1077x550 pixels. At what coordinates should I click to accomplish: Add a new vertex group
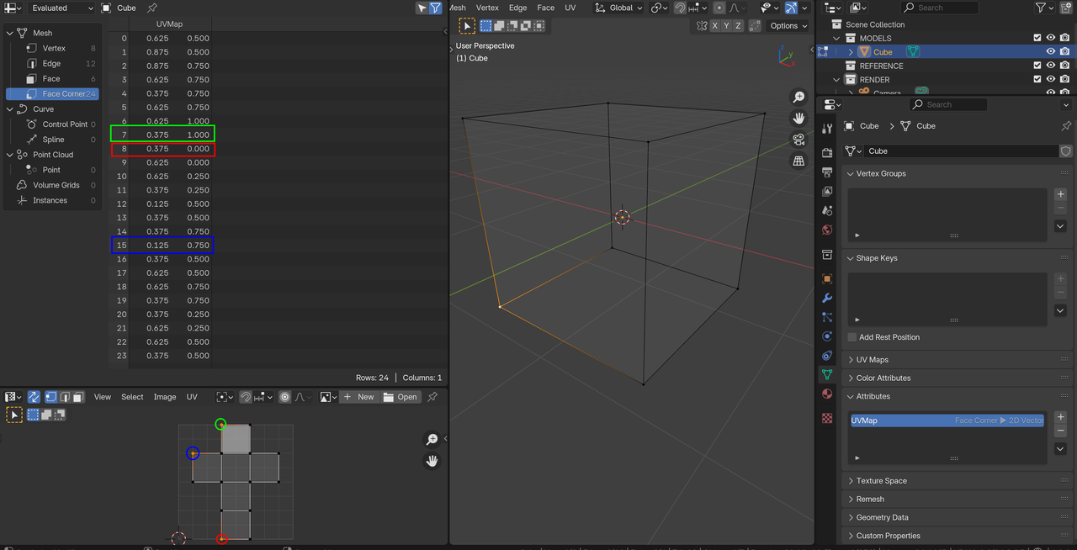[x=1060, y=194]
